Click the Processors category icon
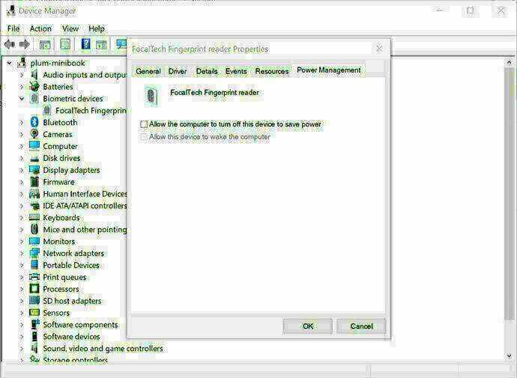The height and width of the screenshot is (378, 517). (34, 289)
